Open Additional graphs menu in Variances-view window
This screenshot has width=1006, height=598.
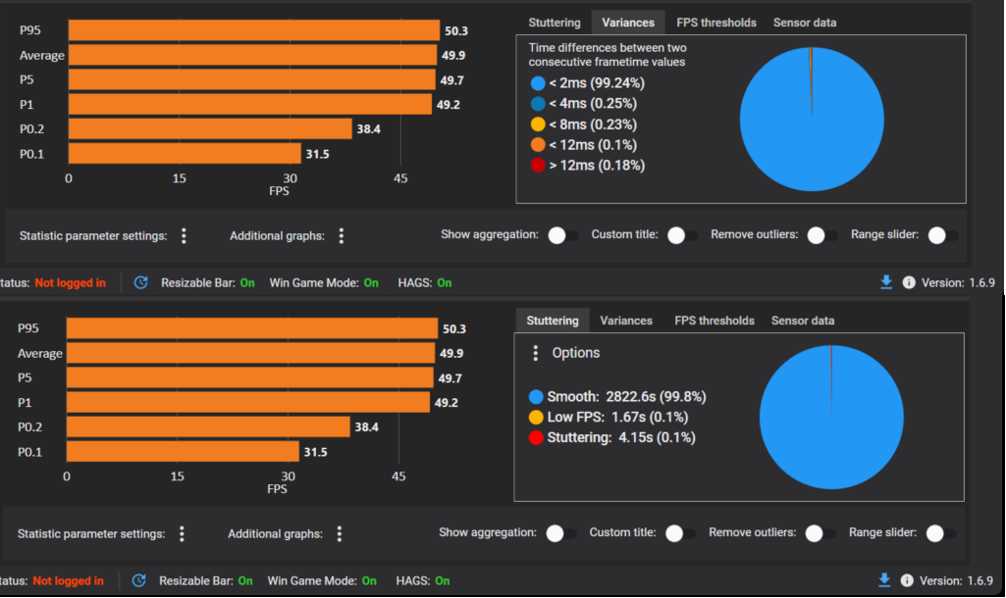(342, 236)
